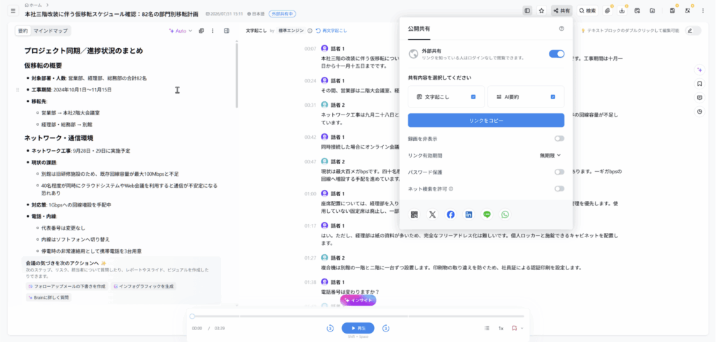
Task: Open the 検索 search button
Action: pos(587,10)
